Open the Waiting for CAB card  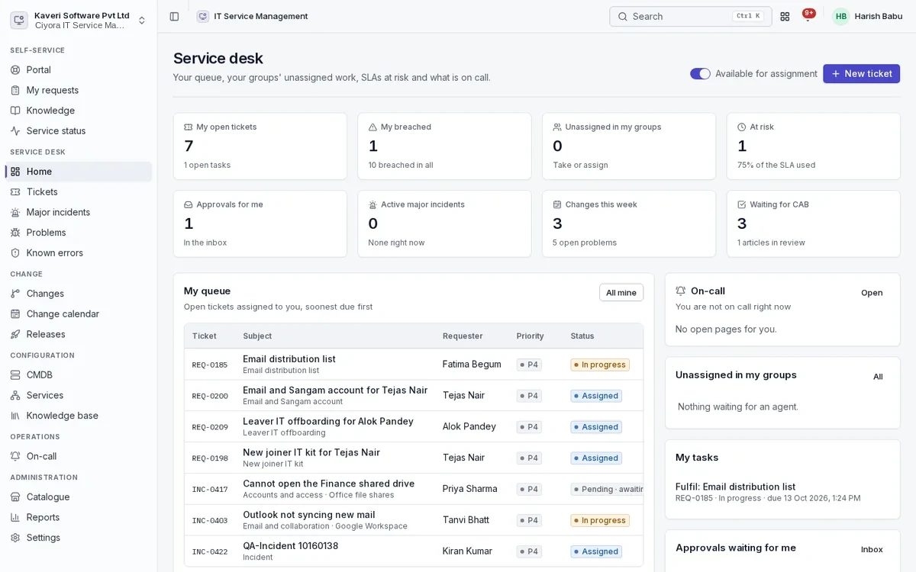tap(814, 223)
